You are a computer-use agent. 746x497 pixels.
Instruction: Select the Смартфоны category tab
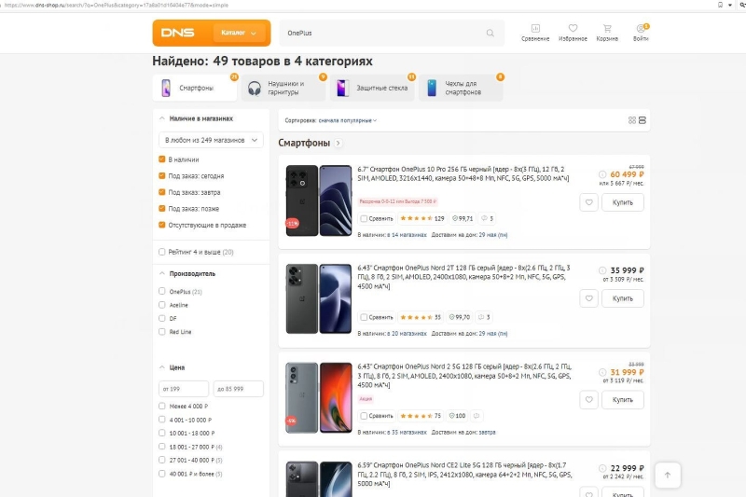click(196, 89)
